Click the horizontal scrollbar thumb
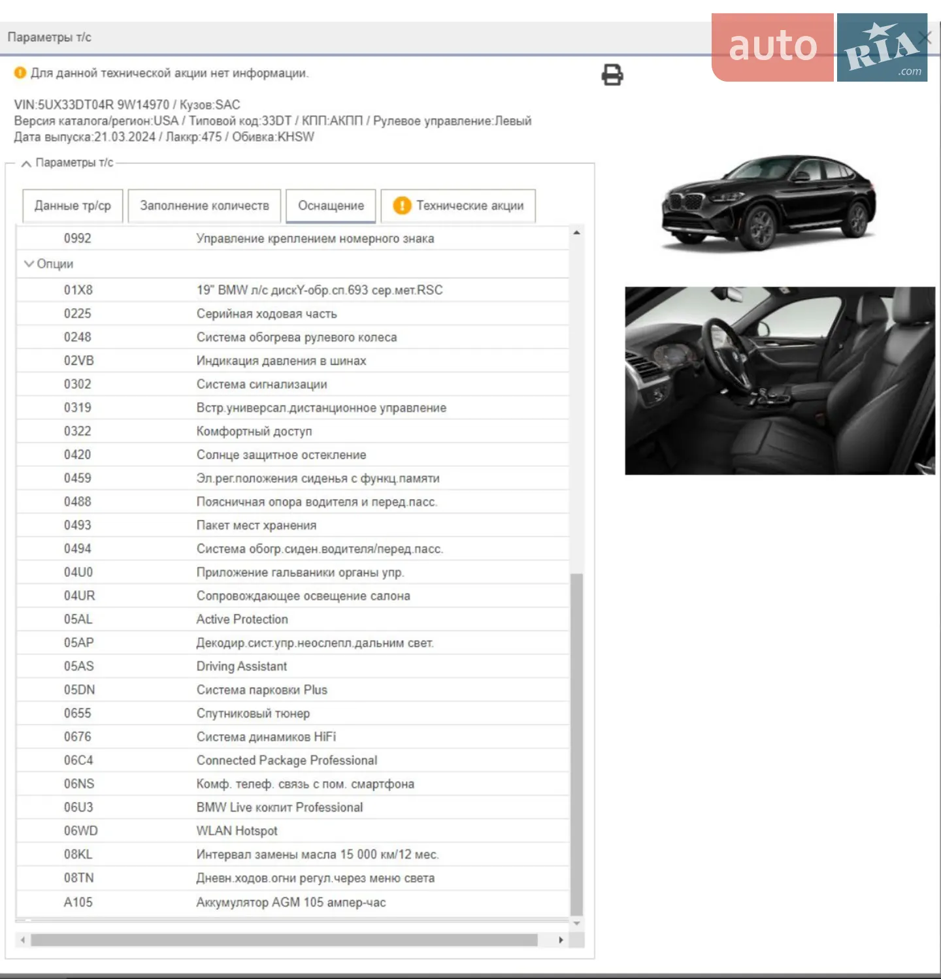 [x=284, y=940]
